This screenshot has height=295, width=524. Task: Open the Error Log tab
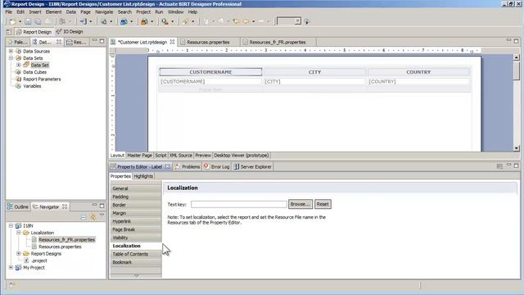coord(216,166)
